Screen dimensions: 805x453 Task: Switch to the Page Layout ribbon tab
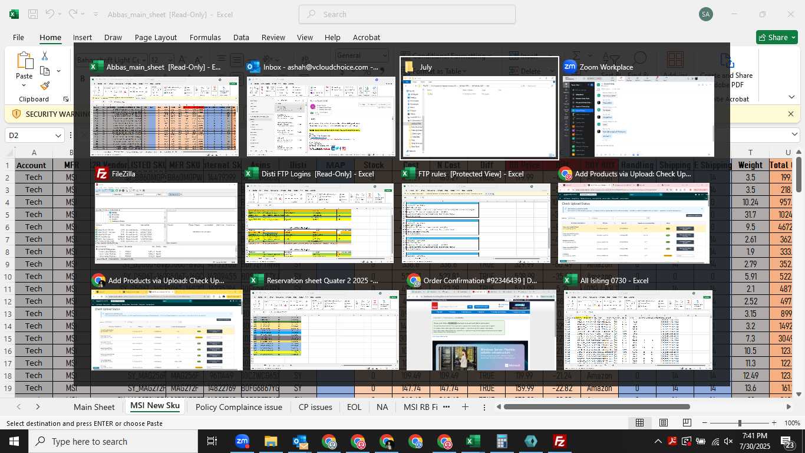coord(156,37)
